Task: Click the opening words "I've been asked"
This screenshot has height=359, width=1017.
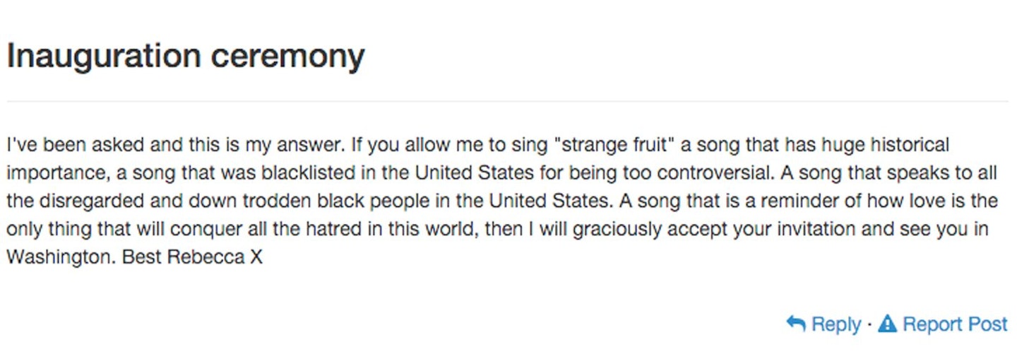Action: click(x=66, y=146)
